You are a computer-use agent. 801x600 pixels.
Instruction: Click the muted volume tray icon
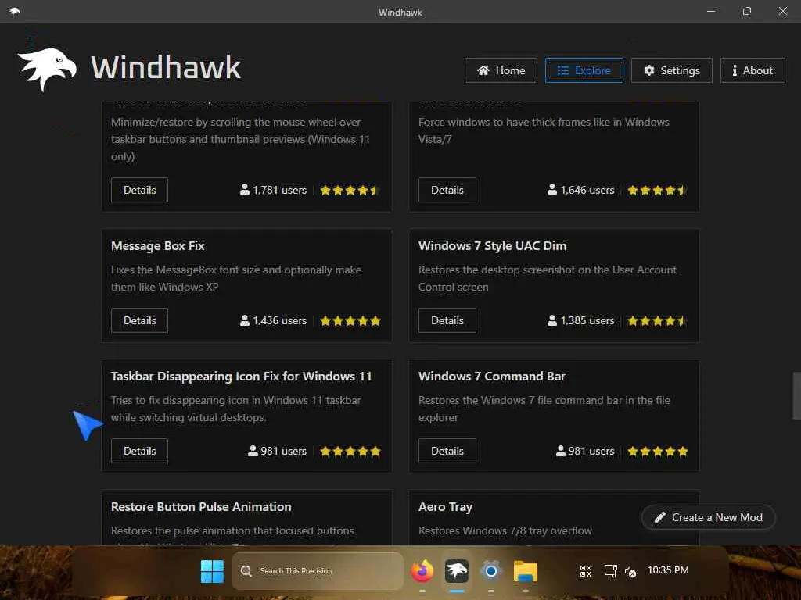[x=631, y=572]
